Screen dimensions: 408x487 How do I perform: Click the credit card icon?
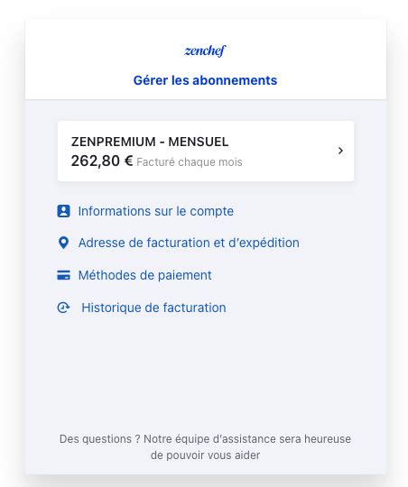tap(63, 275)
